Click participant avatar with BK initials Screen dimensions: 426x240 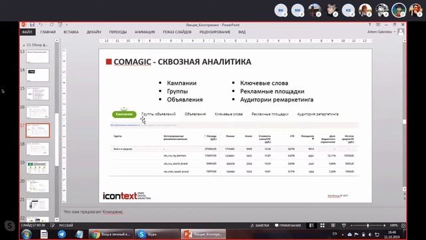click(281, 11)
